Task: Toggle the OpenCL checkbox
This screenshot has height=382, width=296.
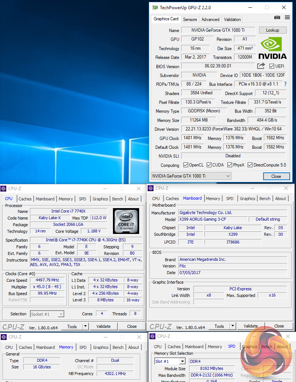Action: 185,165
